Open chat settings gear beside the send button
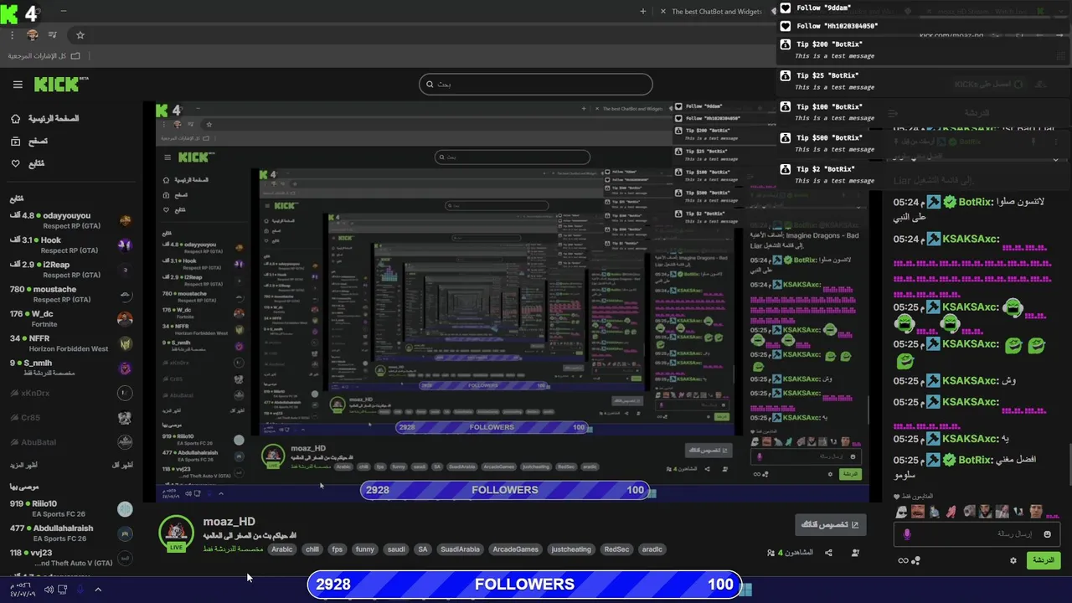This screenshot has width=1072, height=603. click(1013, 560)
